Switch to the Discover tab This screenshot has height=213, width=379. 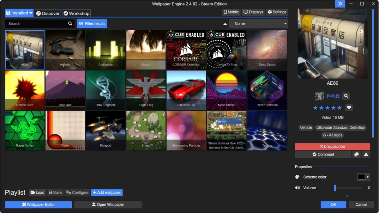pyautogui.click(x=48, y=13)
